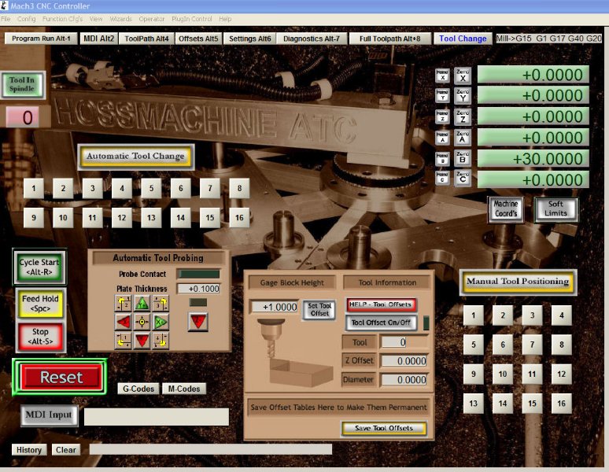Click the Home B button
609x472 pixels.
pyautogui.click(x=442, y=158)
